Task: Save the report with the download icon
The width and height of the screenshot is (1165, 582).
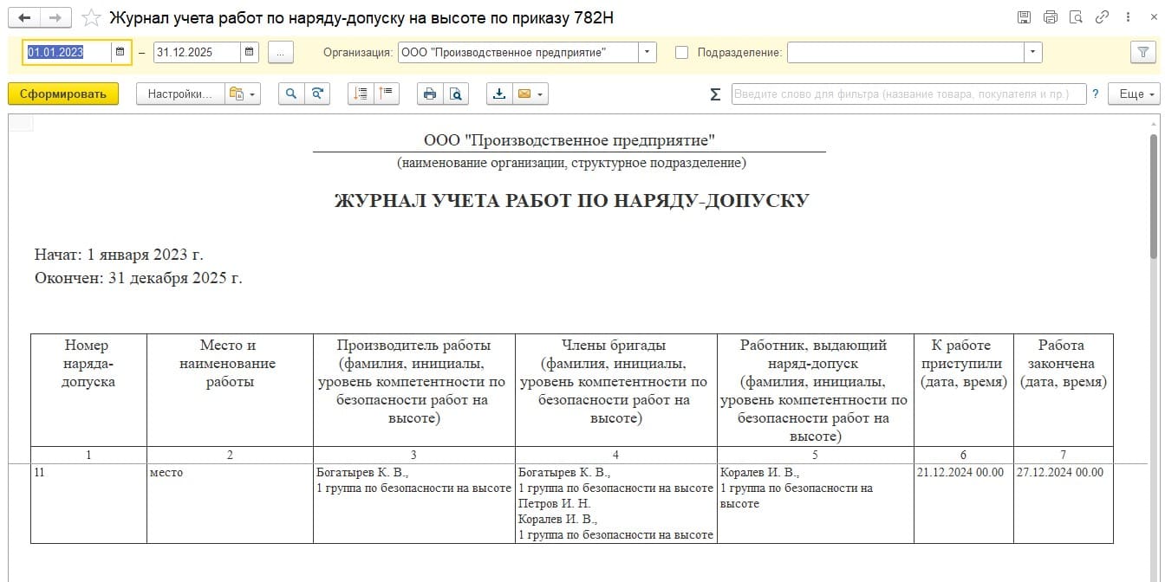Action: click(499, 94)
